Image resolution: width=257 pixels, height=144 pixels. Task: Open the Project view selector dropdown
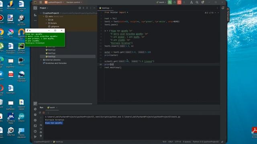44,8
